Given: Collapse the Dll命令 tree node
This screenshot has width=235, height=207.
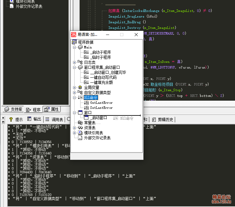Looking at the screenshot, I should 75,98.
